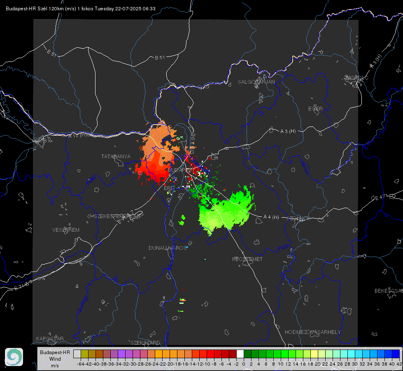The image size is (403, 371).
Task: Select the SZOLNOK city label
Action: point(299,218)
